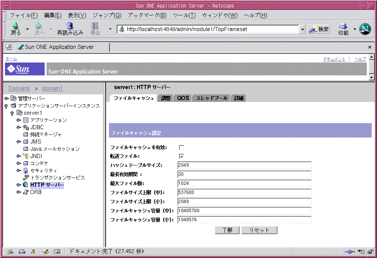The image size is (377, 258).
Task: Switch to the 詳細 tab
Action: [238, 98]
